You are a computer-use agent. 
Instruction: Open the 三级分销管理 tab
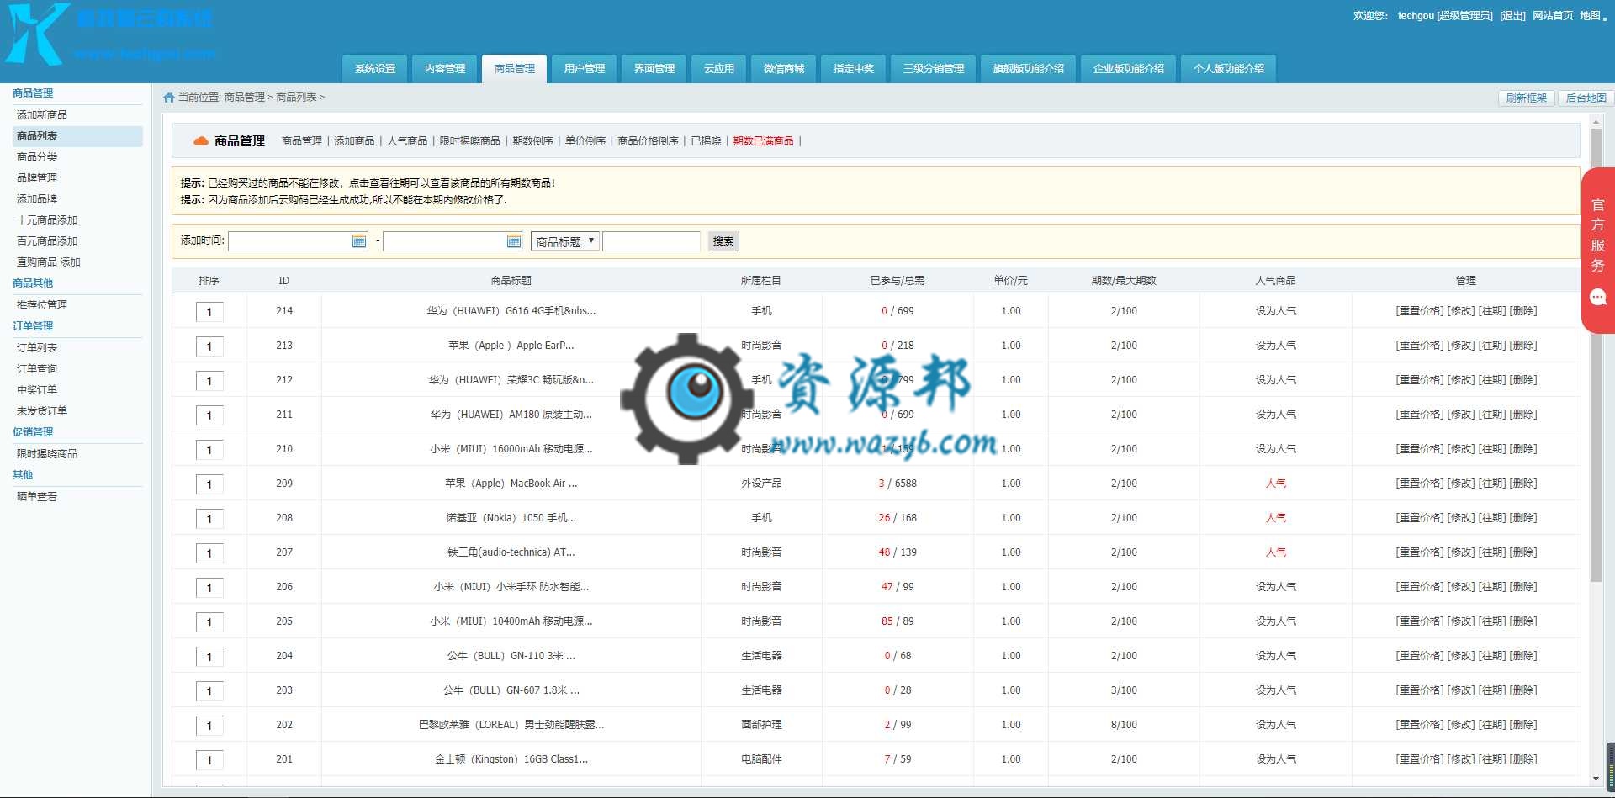[x=934, y=69]
